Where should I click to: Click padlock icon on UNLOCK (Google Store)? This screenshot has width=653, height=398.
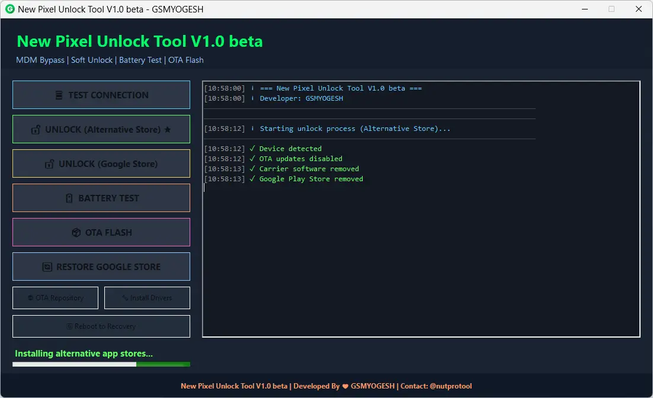point(50,164)
